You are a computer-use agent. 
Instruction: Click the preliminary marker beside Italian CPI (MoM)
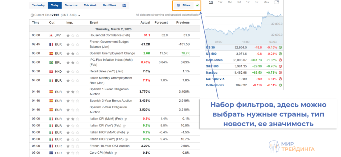[x=126, y=119]
